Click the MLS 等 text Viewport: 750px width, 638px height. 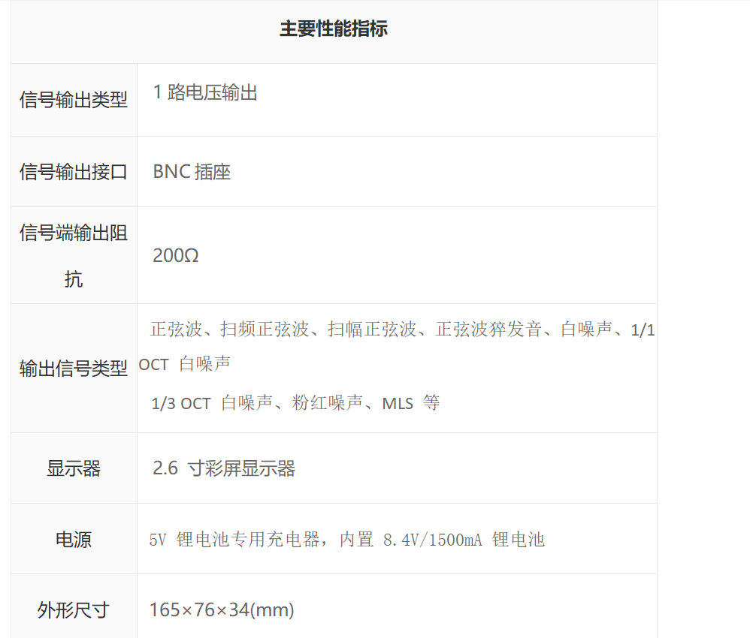click(x=411, y=403)
